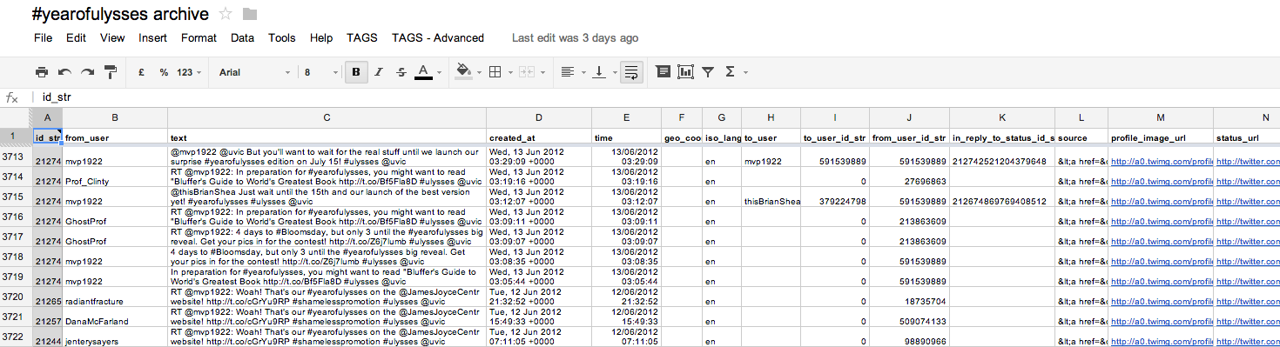This screenshot has height=347, width=1280.
Task: Expand vertical align dropdown arrow
Action: click(x=614, y=73)
